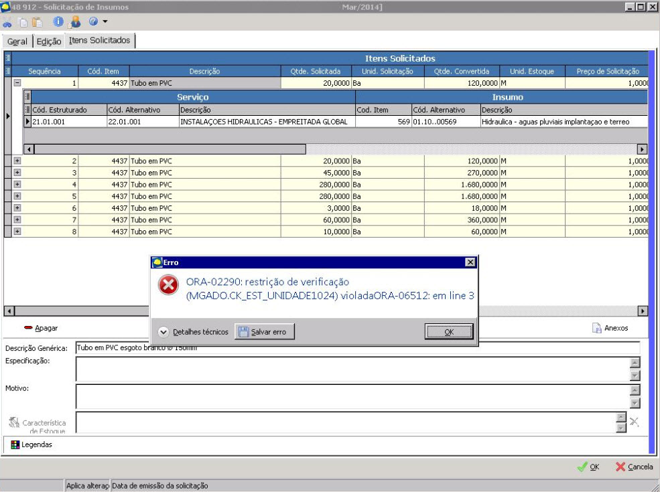Switch to the Geral tab
Image resolution: width=660 pixels, height=492 pixels.
pyautogui.click(x=17, y=42)
